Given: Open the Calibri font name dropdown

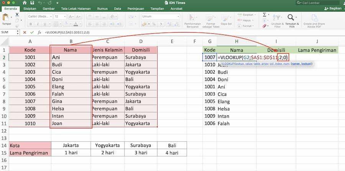Looking at the screenshot, I should point(40,16).
